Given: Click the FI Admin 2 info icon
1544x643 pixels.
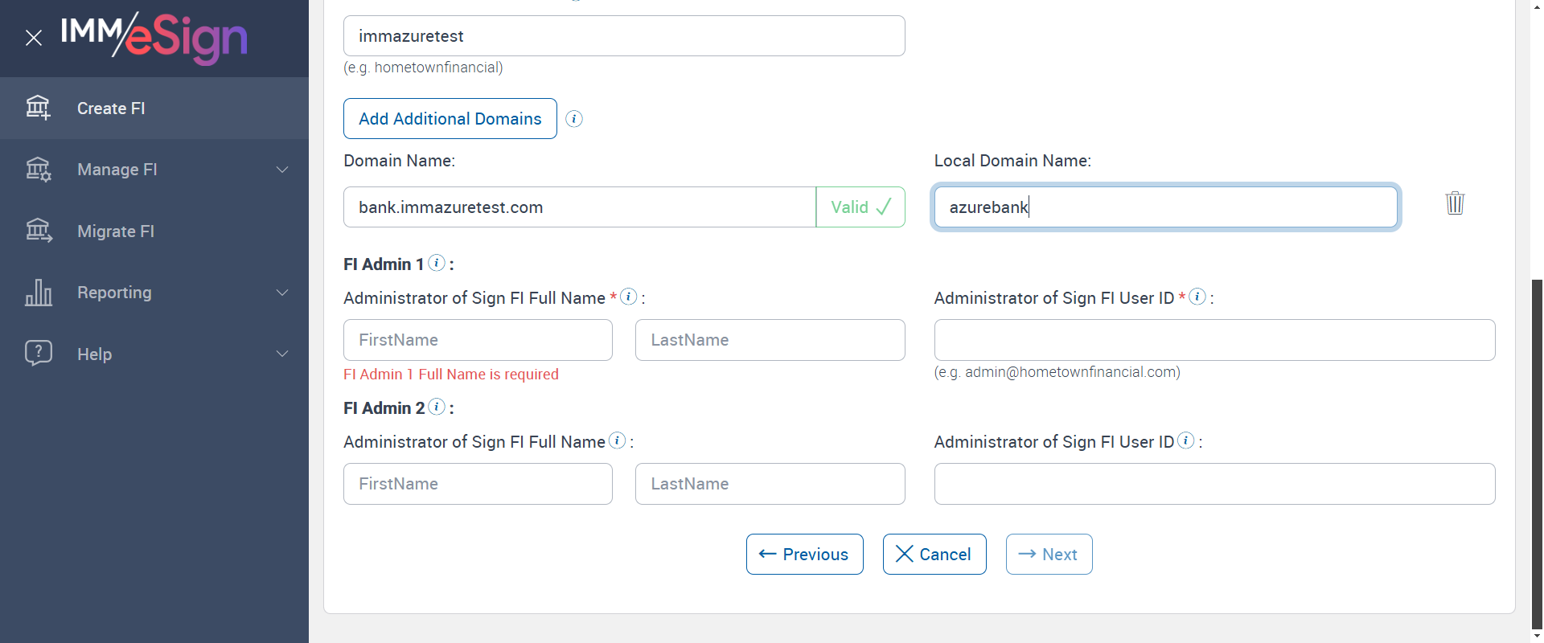Looking at the screenshot, I should pos(437,407).
